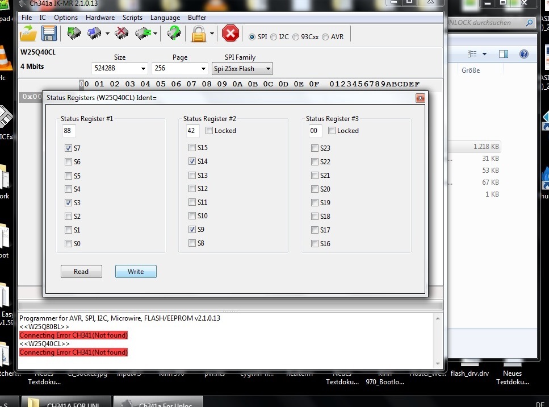Click the search magnifier in Explorer window
The height and width of the screenshot is (407, 549).
[x=529, y=23]
